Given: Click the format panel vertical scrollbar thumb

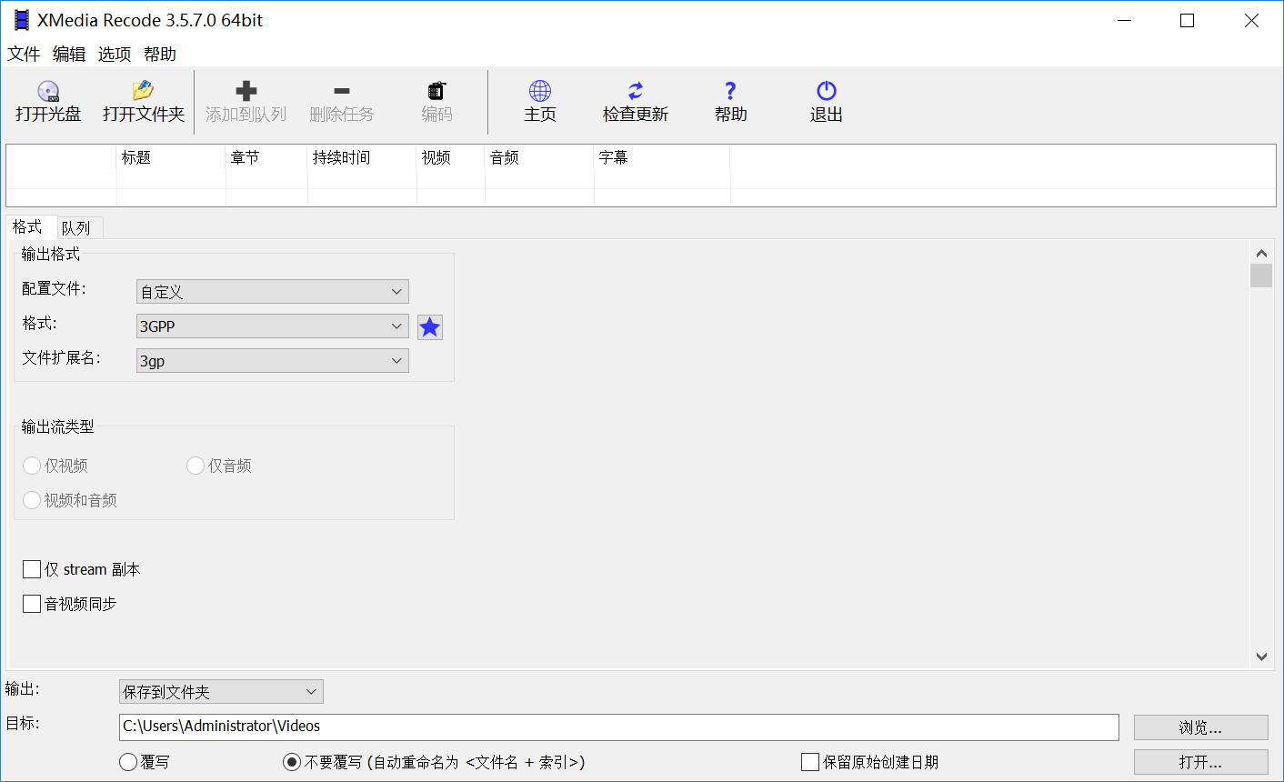Looking at the screenshot, I should tap(1261, 276).
